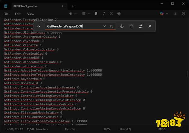Insert a link using the link icon
The width and height of the screenshot is (189, 133).
[x=111, y=14]
